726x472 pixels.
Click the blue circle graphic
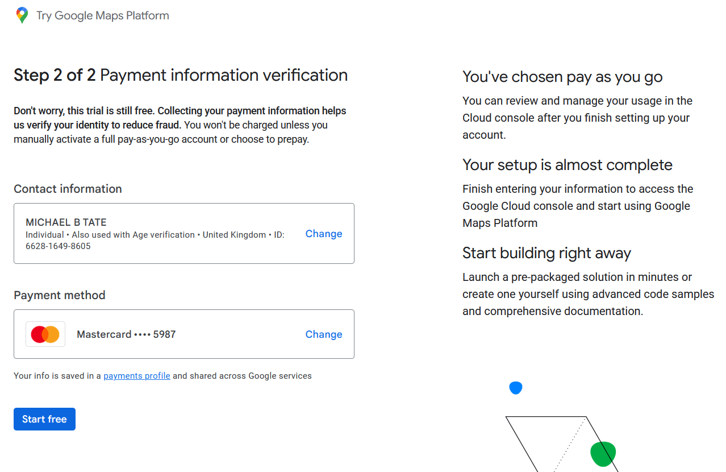515,387
